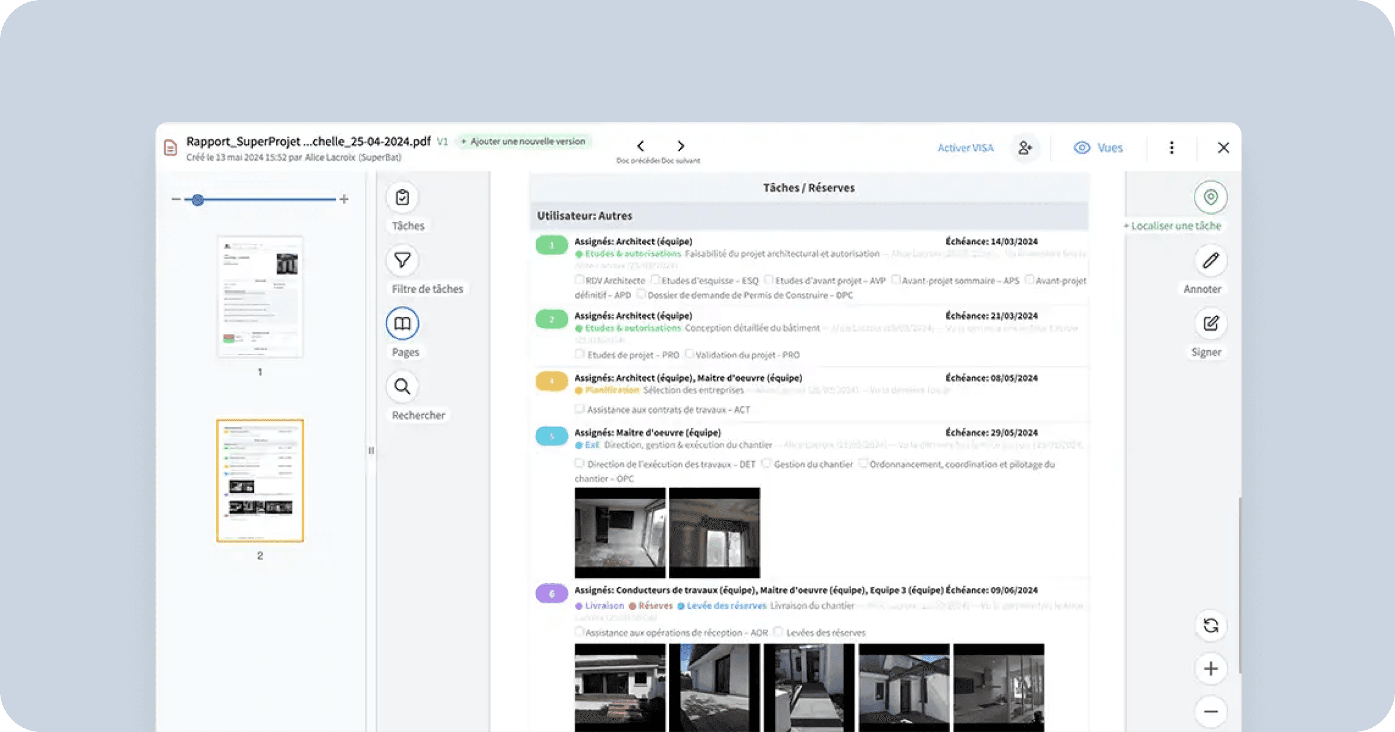Select page 1 thumbnail
This screenshot has width=1395, height=732.
[260, 297]
